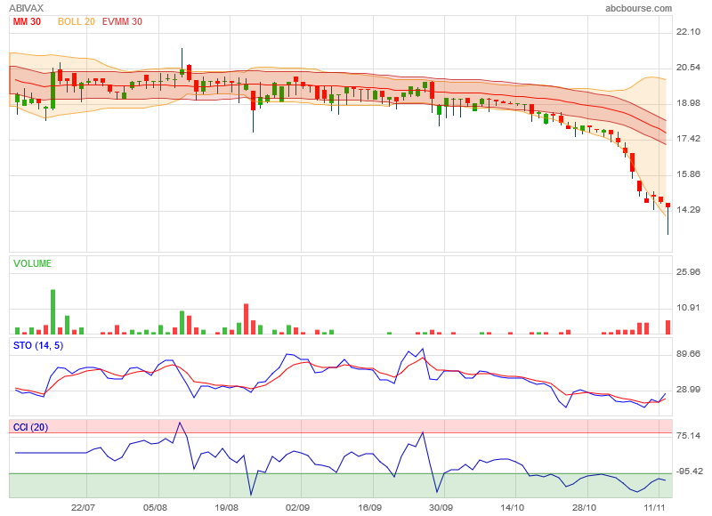This screenshot has height=516, width=712.
Task: Click the 30/09 date label
Action: point(441,507)
